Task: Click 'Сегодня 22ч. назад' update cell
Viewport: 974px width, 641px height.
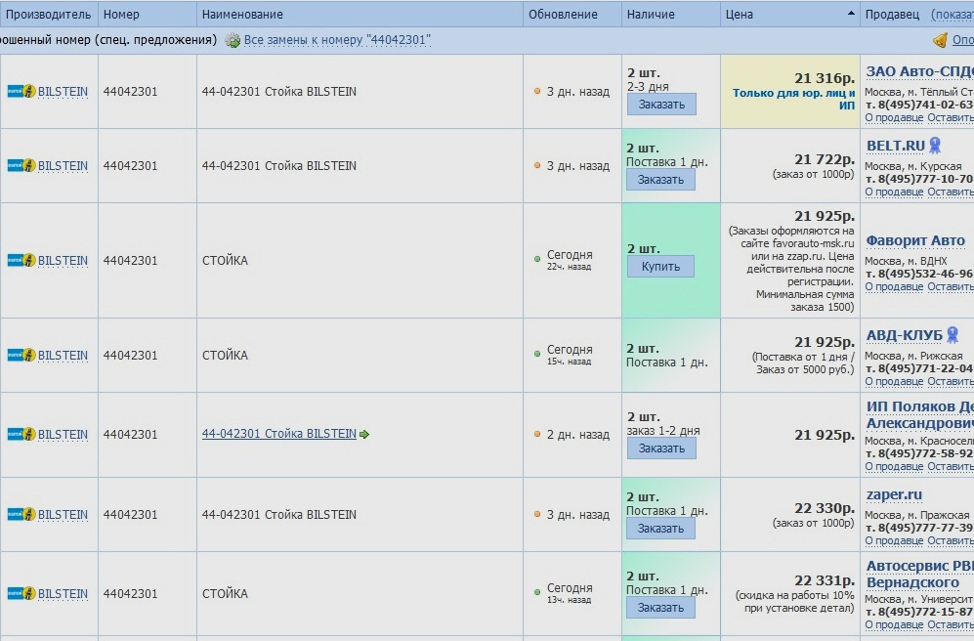Action: click(571, 260)
